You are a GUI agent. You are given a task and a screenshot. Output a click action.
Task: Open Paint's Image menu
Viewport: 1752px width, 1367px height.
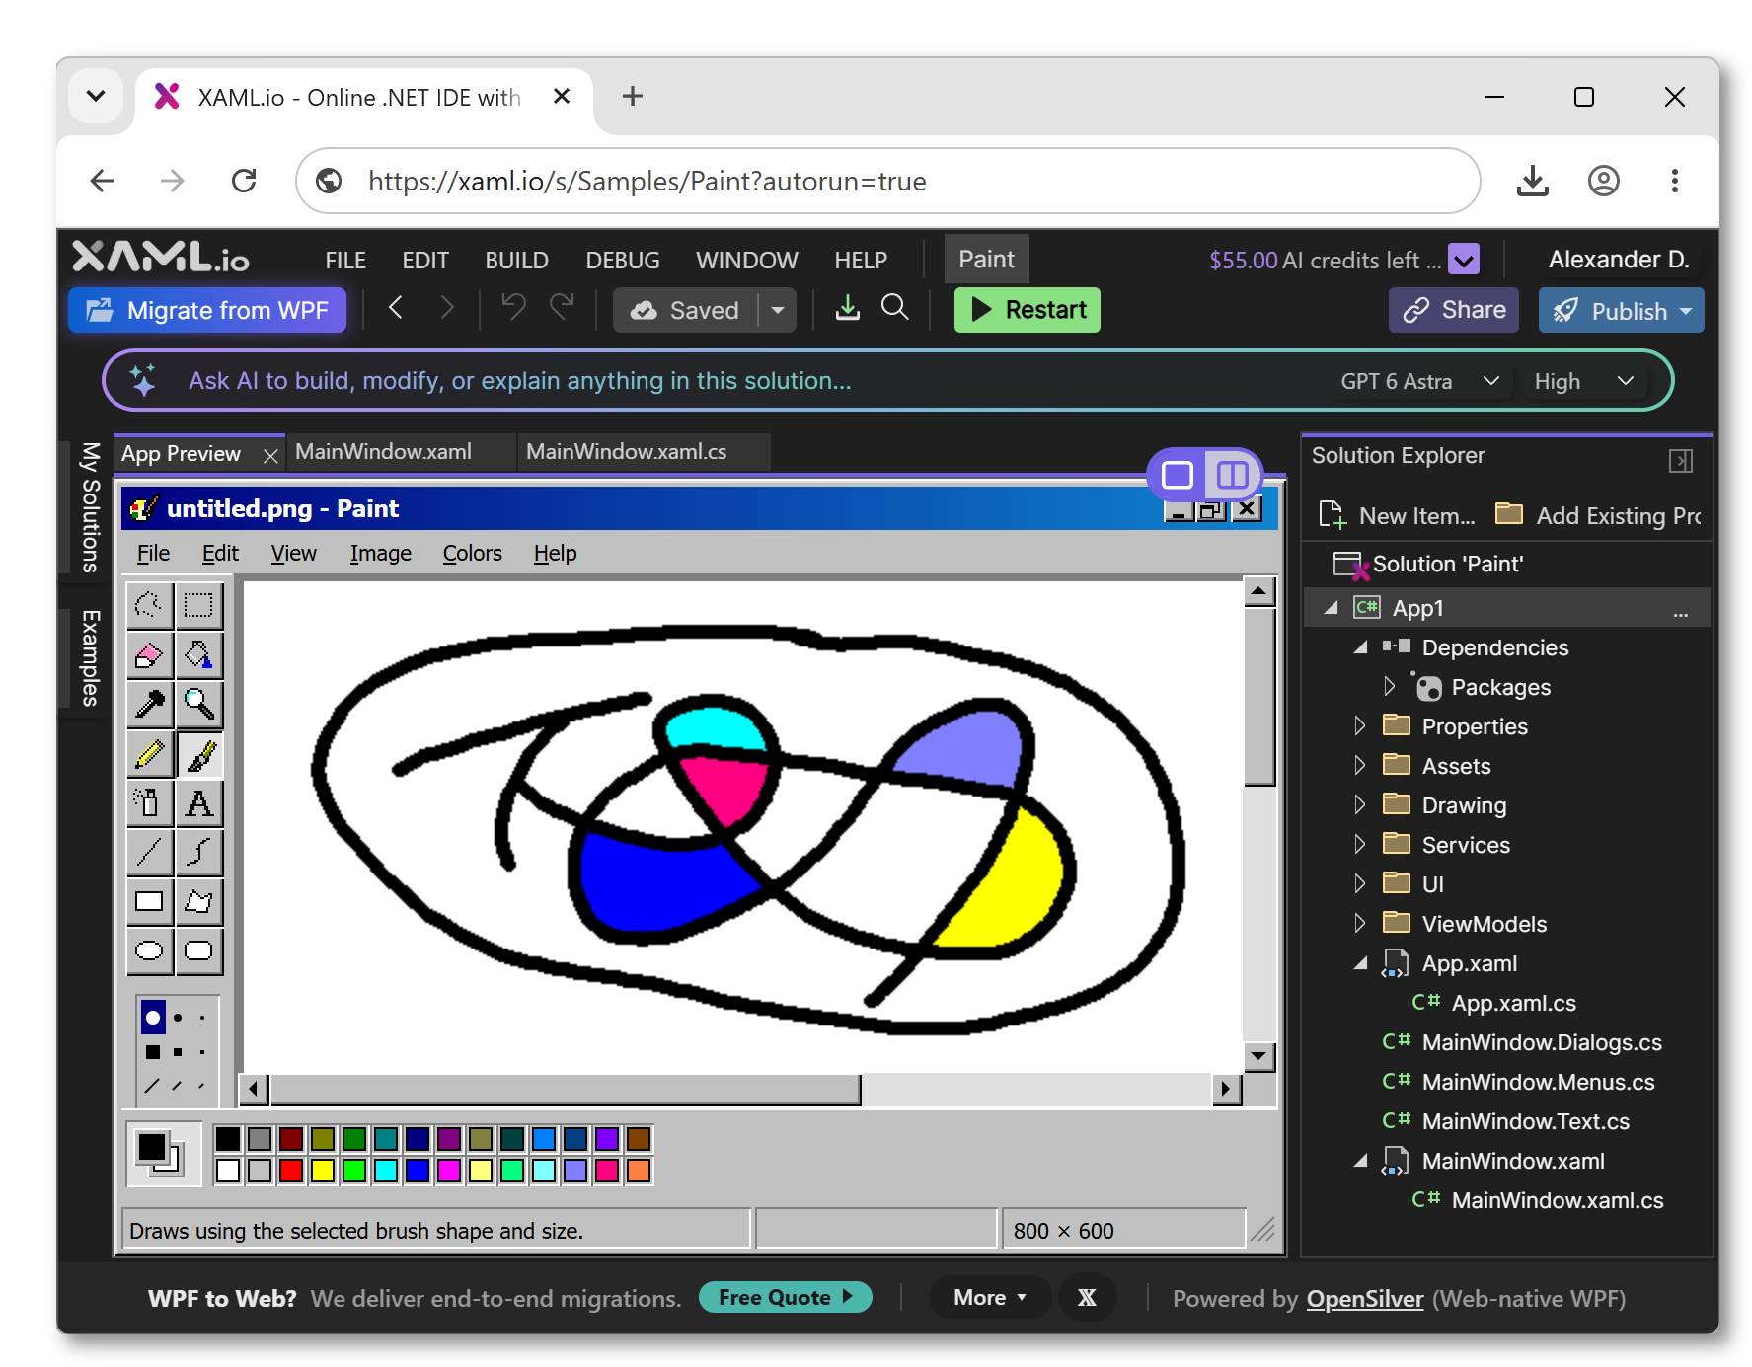(380, 554)
